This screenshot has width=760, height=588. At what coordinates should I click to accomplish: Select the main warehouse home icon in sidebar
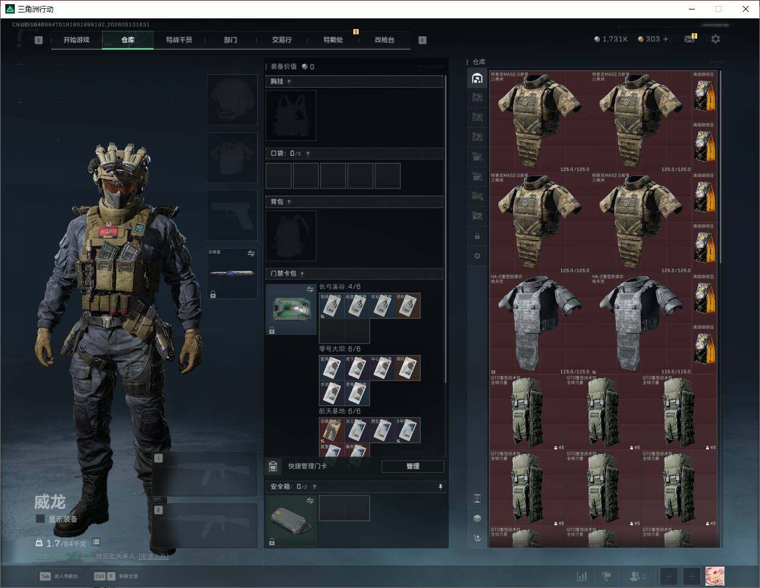(477, 78)
